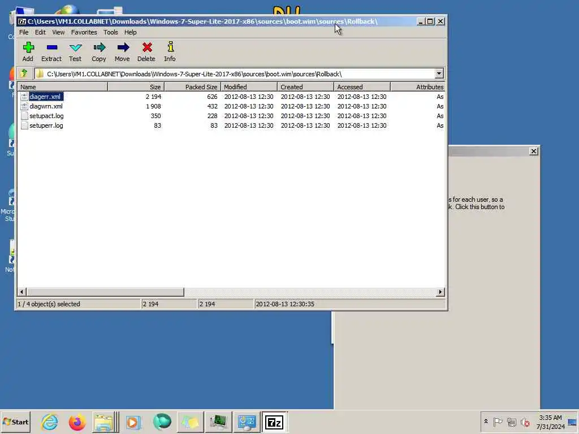The width and height of the screenshot is (579, 434).
Task: Click the Move toolbar icon
Action: tap(123, 47)
